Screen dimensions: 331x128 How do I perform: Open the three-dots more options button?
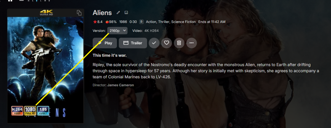click(x=192, y=43)
